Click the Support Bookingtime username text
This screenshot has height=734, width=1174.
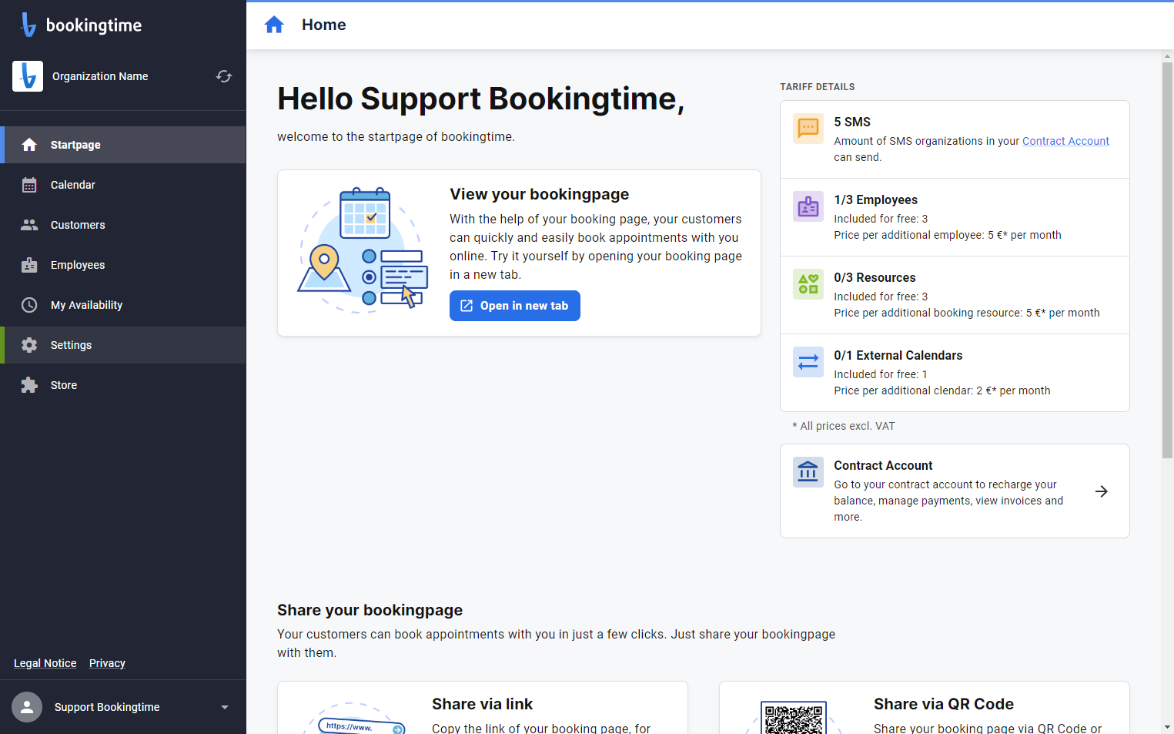tap(107, 707)
